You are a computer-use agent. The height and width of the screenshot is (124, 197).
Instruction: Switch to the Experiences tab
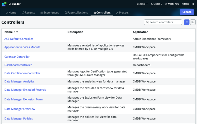click(50, 13)
